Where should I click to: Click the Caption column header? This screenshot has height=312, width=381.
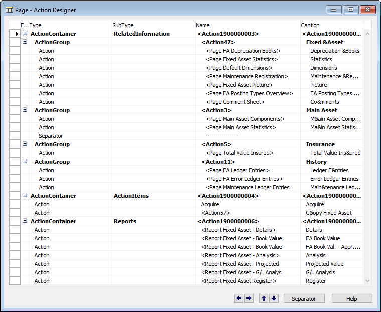[x=332, y=25]
